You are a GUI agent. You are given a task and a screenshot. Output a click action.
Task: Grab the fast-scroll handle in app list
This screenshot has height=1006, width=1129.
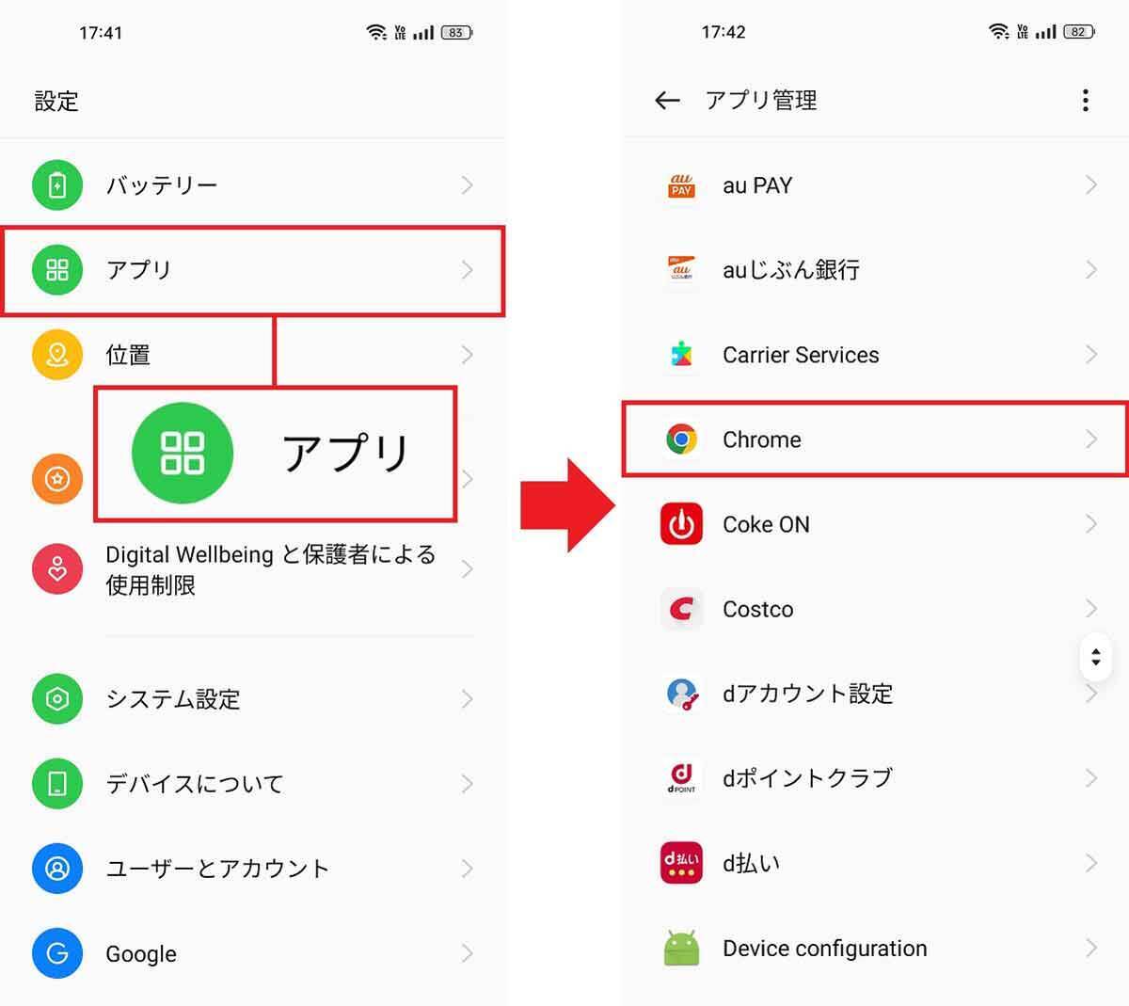point(1096,656)
